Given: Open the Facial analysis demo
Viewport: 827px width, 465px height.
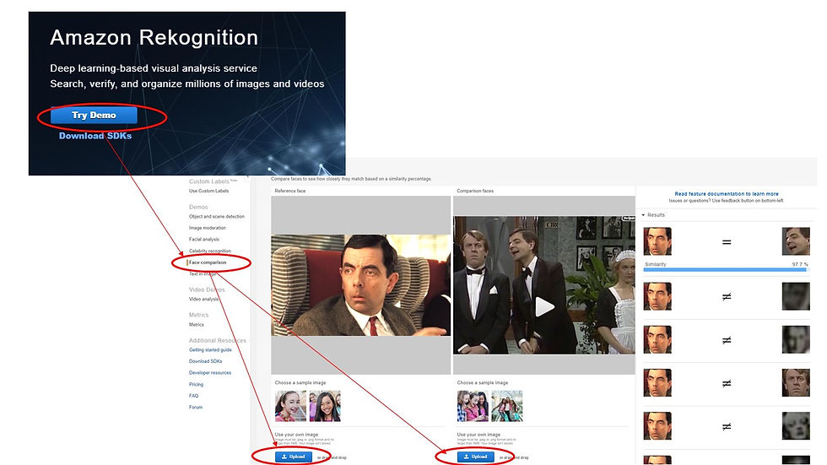Looking at the screenshot, I should point(203,240).
